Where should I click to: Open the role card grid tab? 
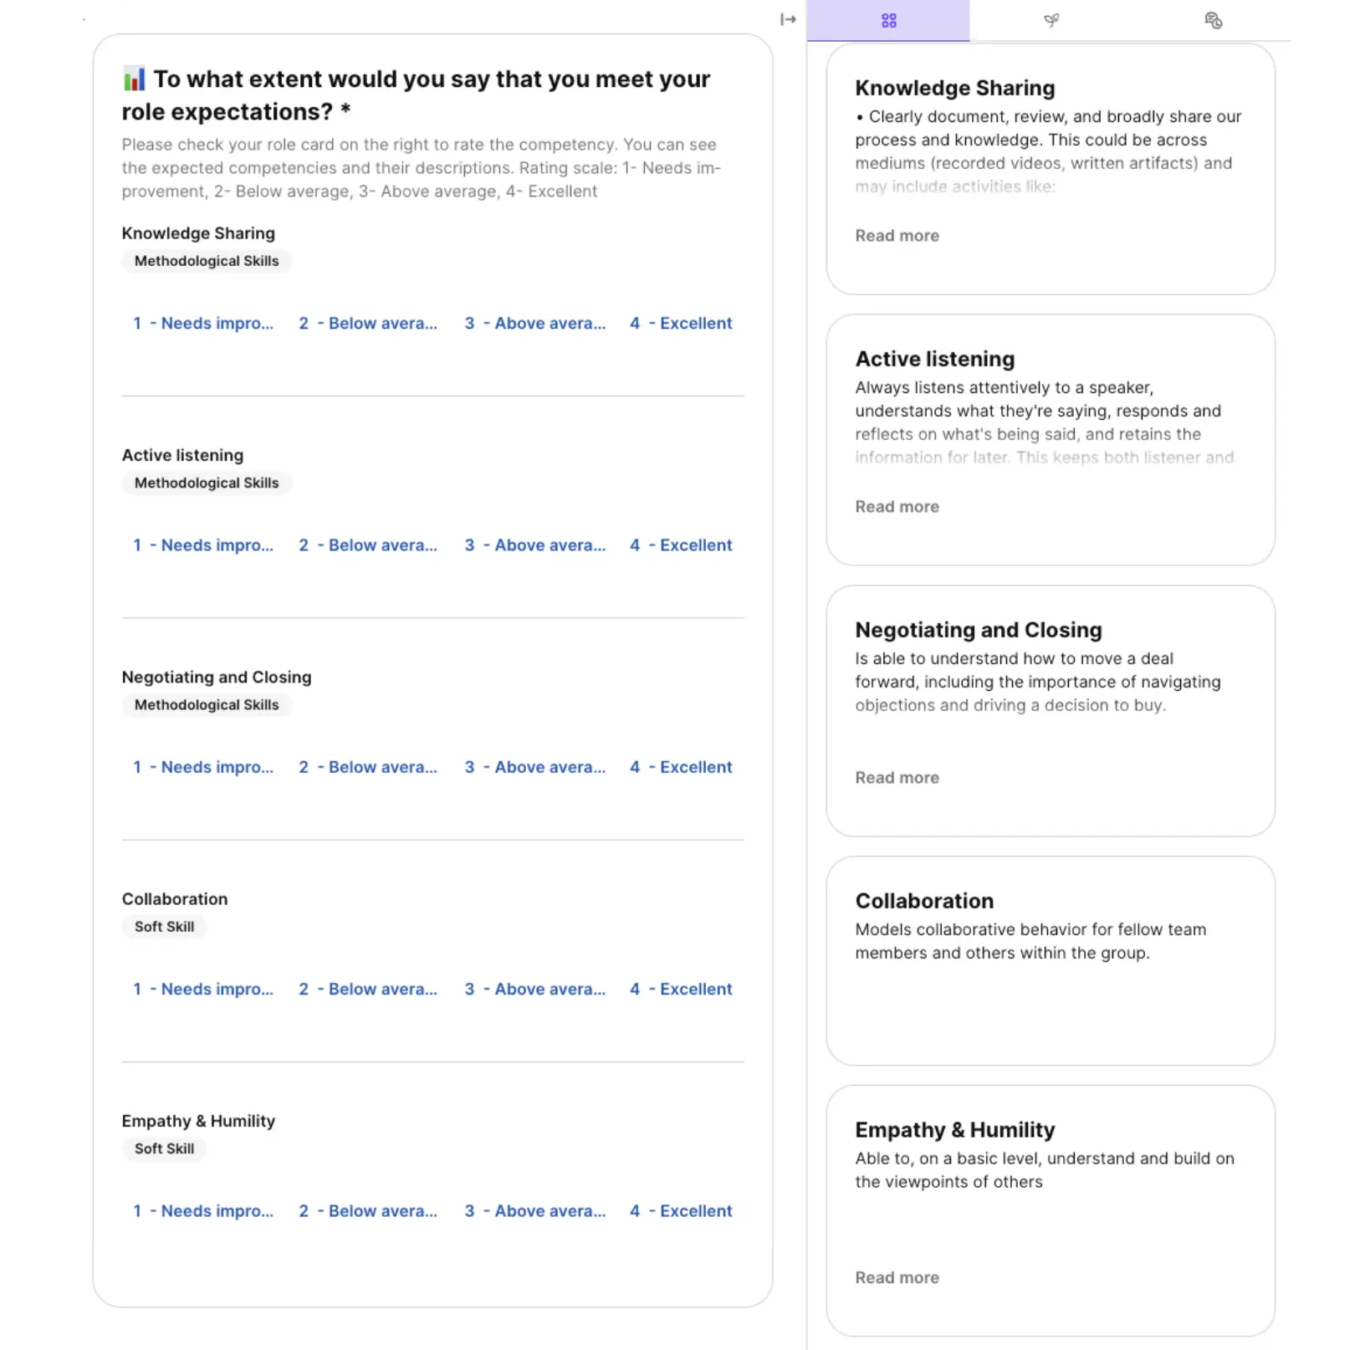[888, 20]
